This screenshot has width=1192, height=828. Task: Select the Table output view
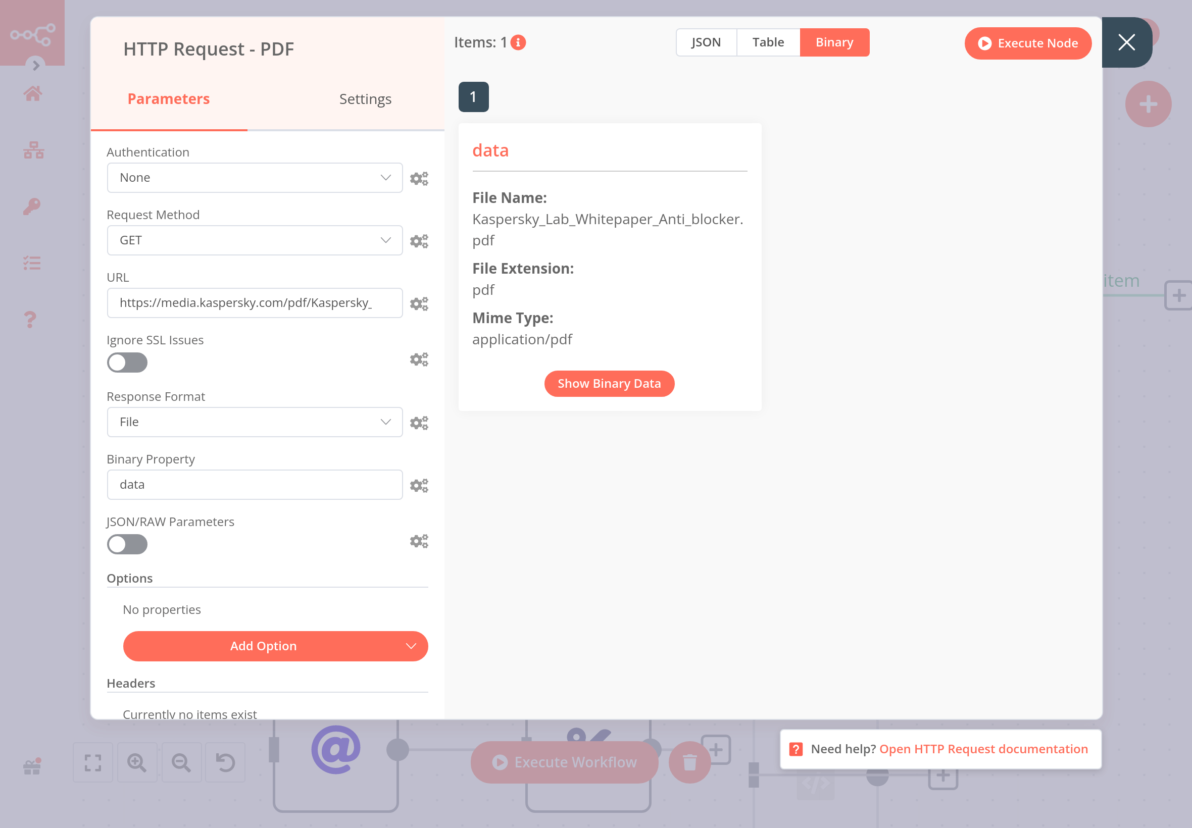[x=768, y=42]
